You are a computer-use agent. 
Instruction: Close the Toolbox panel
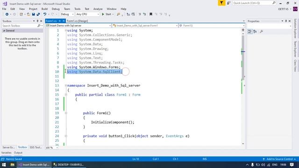[41, 21]
